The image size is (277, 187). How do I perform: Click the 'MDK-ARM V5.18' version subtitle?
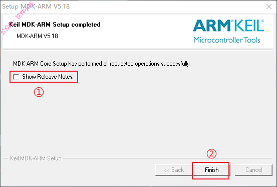[x=37, y=36]
